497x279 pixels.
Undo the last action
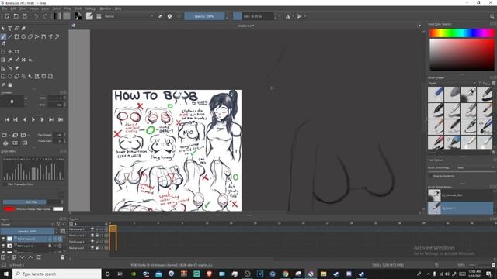[36, 16]
